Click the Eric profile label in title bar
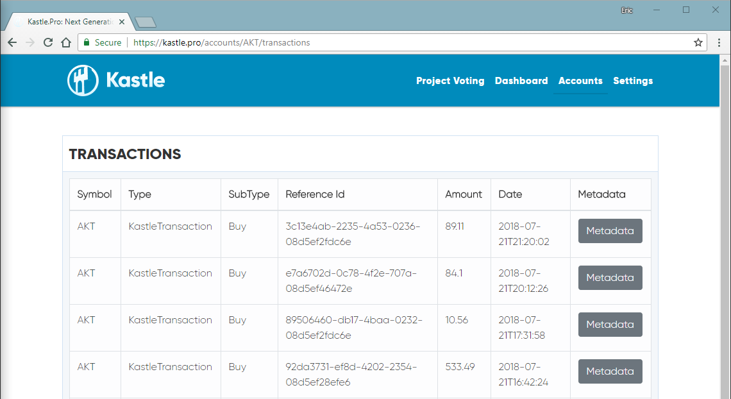731x399 pixels. pyautogui.click(x=626, y=10)
